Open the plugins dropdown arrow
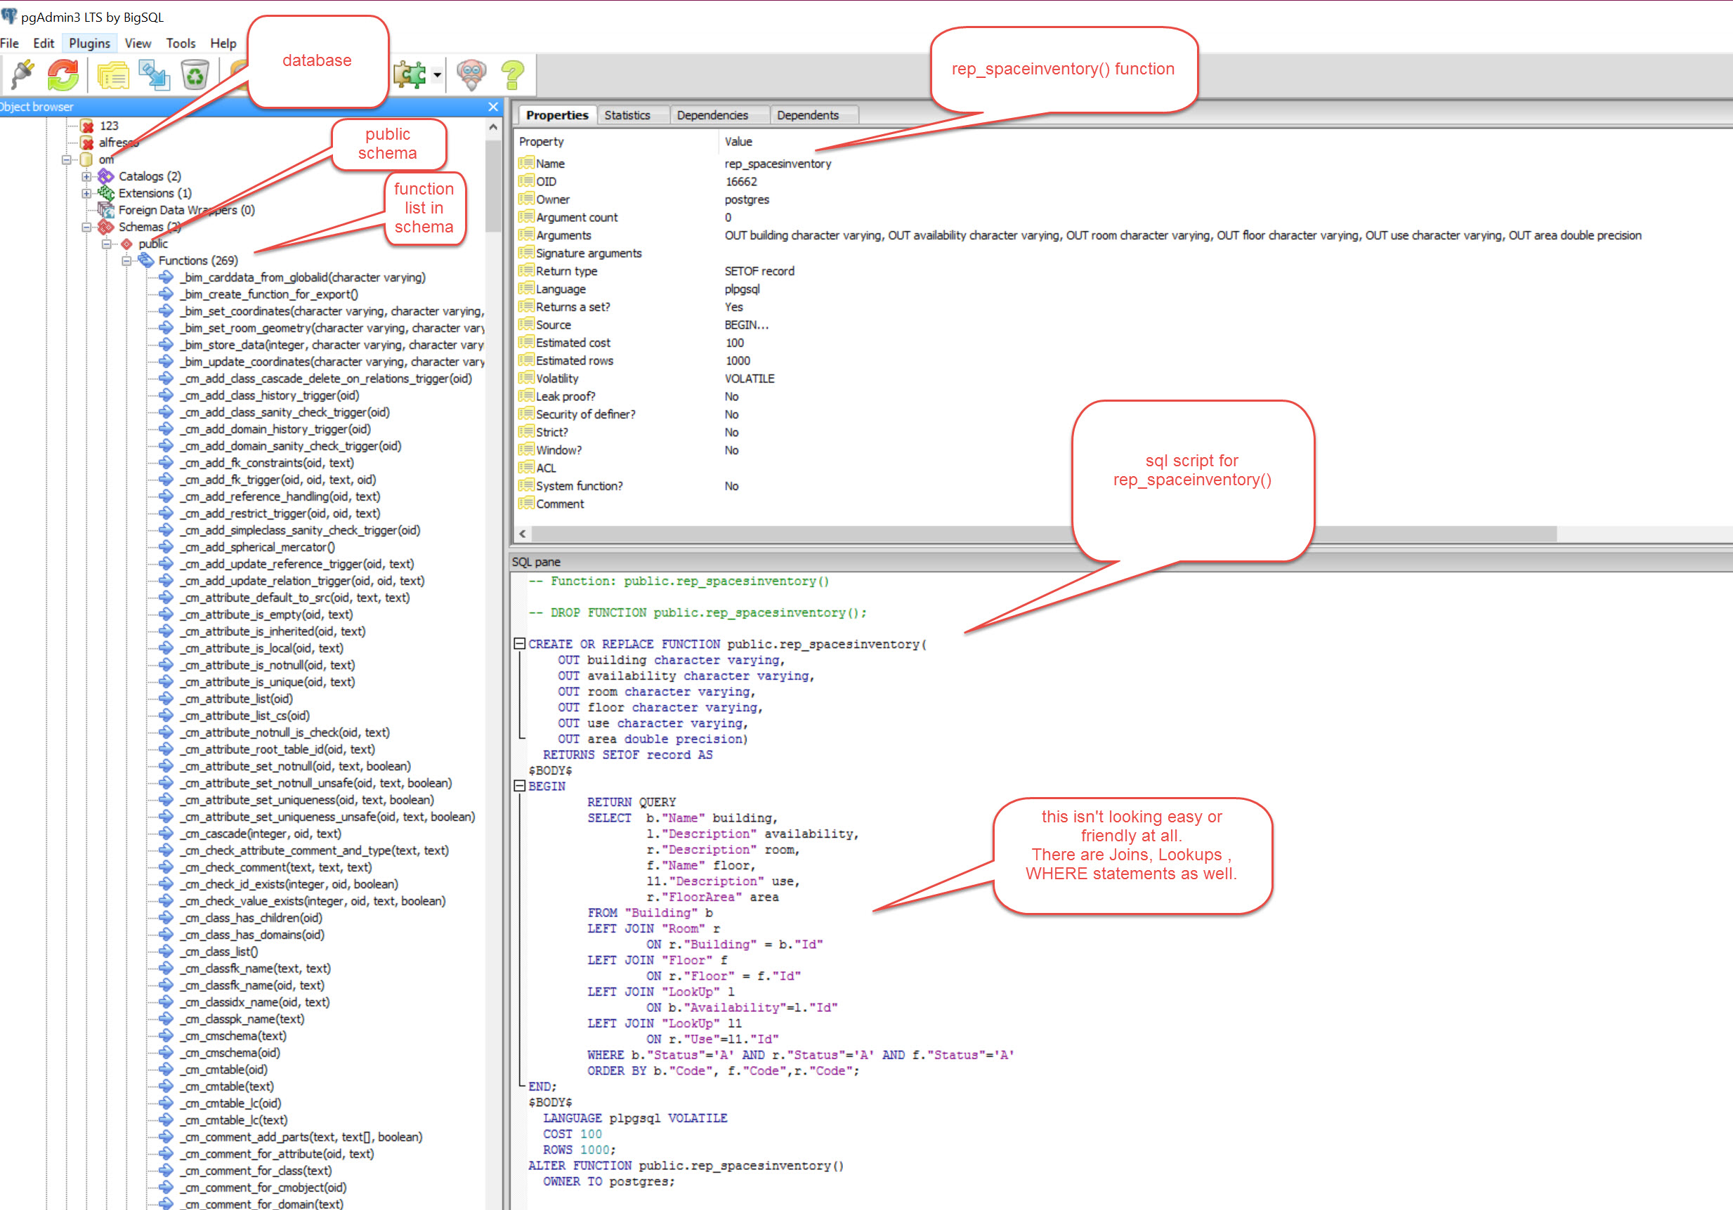 coord(437,74)
